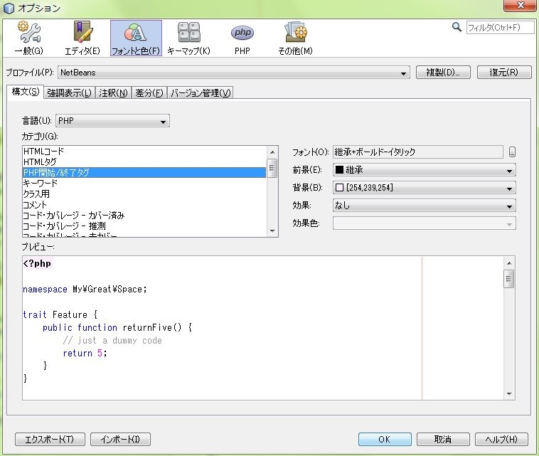Select コード・カバレージ - カバー済み category
Viewport: 539px width, 456px height.
pyautogui.click(x=144, y=216)
